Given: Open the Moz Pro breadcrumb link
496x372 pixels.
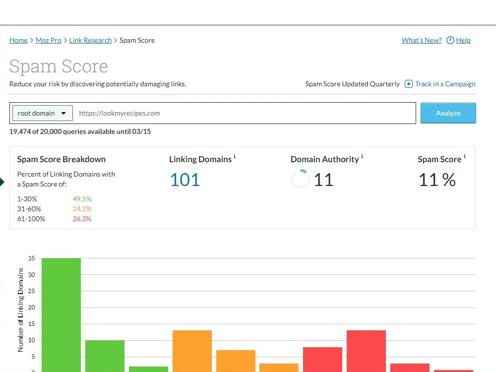Looking at the screenshot, I should click(49, 40).
